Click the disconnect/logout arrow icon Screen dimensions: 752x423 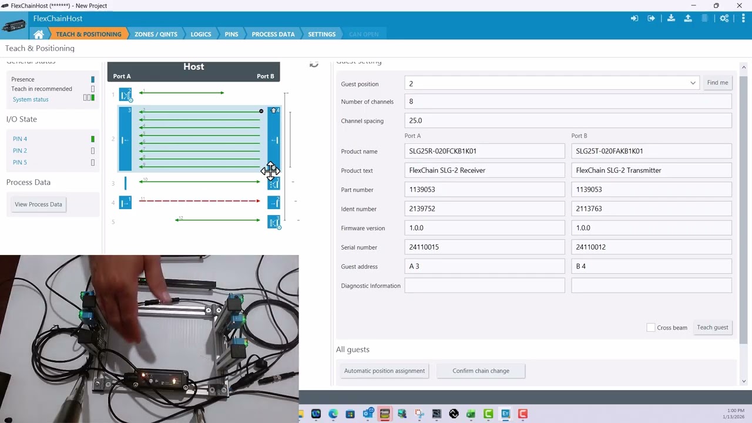click(x=651, y=18)
